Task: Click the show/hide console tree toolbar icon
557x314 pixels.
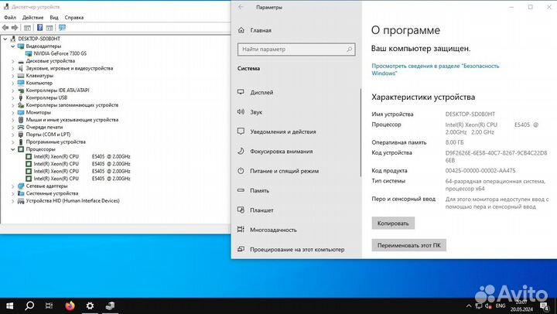Action: point(27,27)
